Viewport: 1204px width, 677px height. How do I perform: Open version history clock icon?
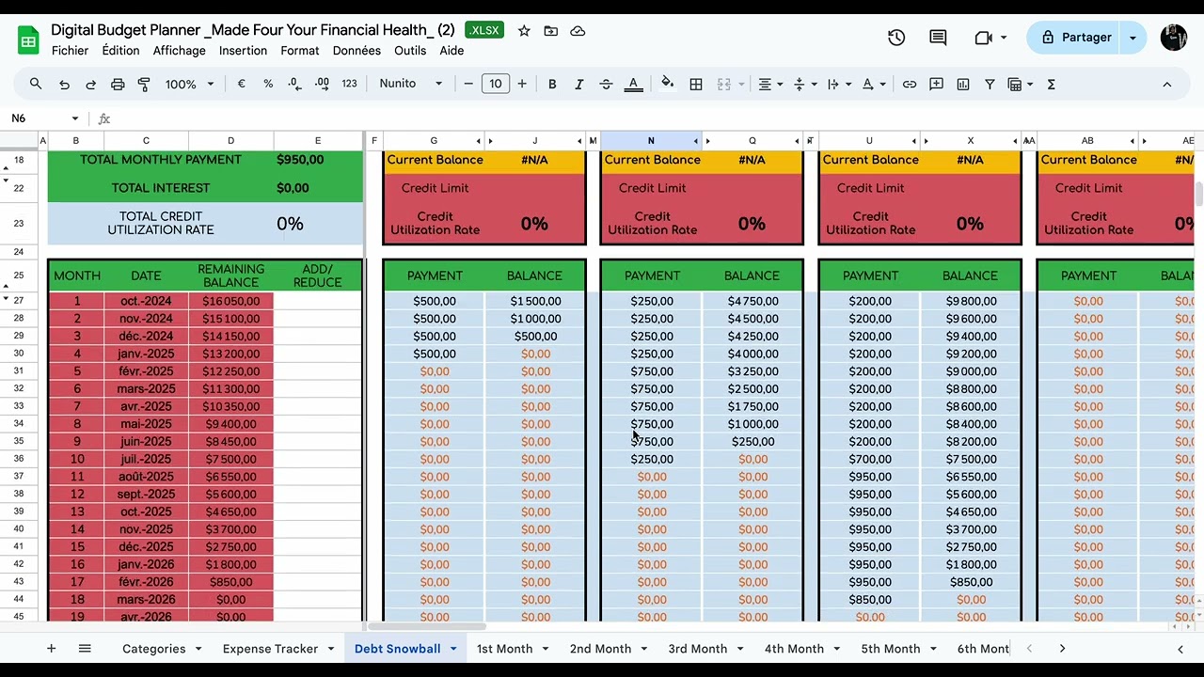point(896,38)
